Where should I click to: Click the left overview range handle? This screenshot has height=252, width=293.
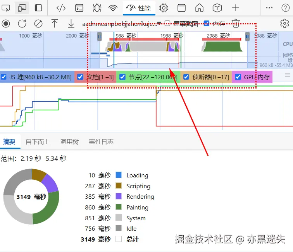click(99, 37)
